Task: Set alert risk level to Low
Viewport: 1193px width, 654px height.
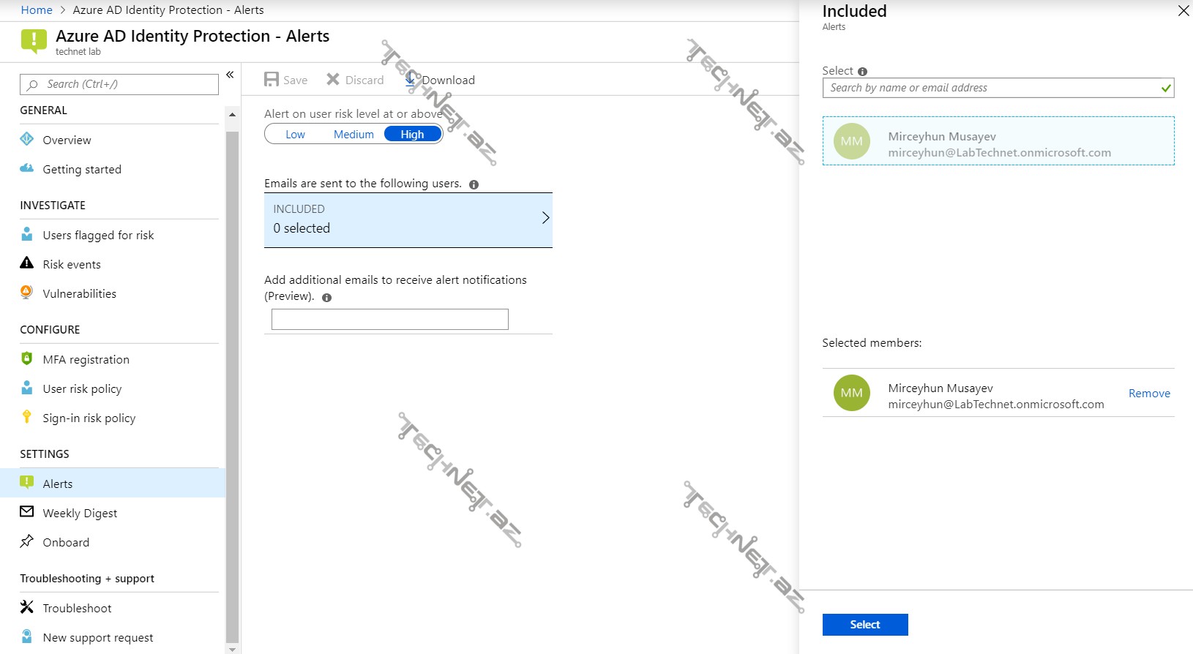Action: pos(295,135)
